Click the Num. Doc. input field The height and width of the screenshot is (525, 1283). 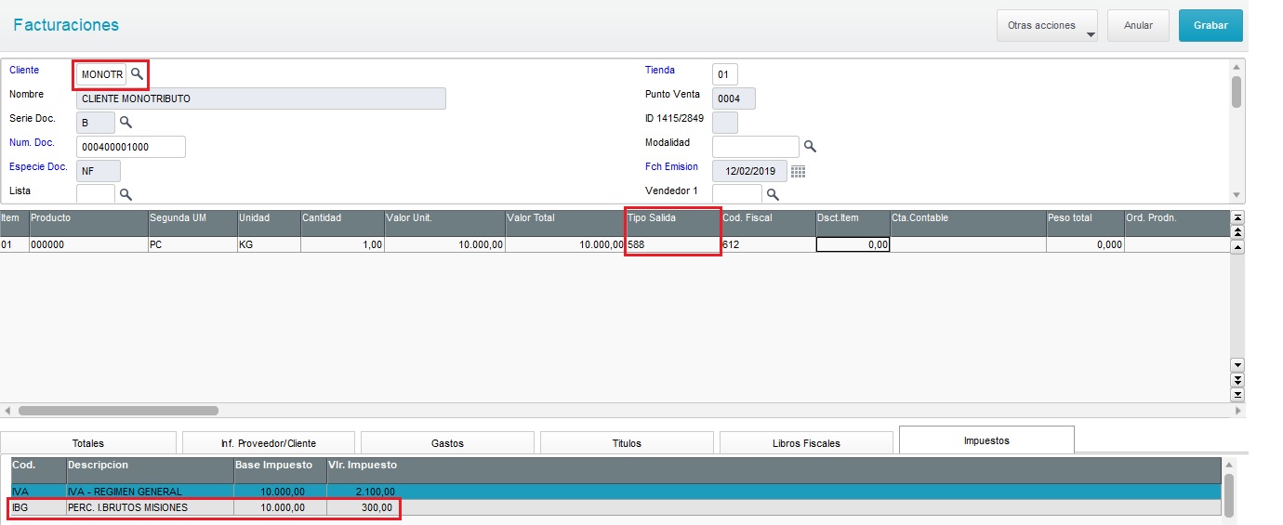[131, 147]
